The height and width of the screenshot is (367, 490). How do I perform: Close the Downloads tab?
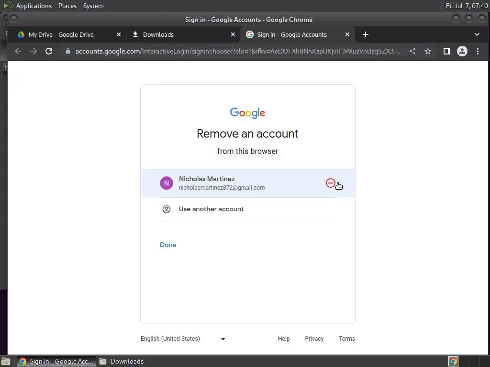click(x=233, y=34)
